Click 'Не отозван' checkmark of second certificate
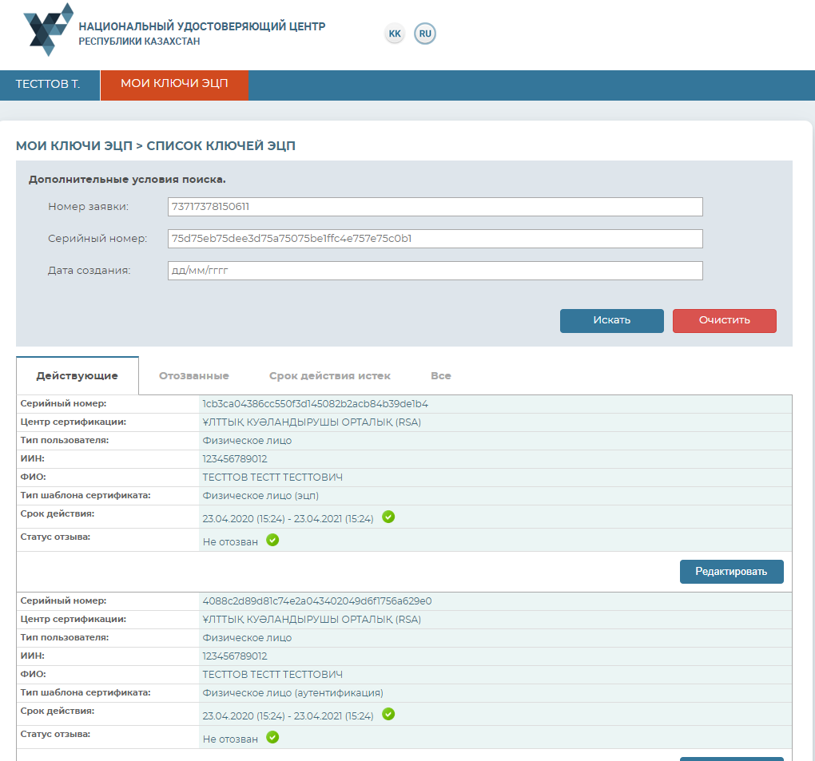The height and width of the screenshot is (761, 815). point(272,738)
